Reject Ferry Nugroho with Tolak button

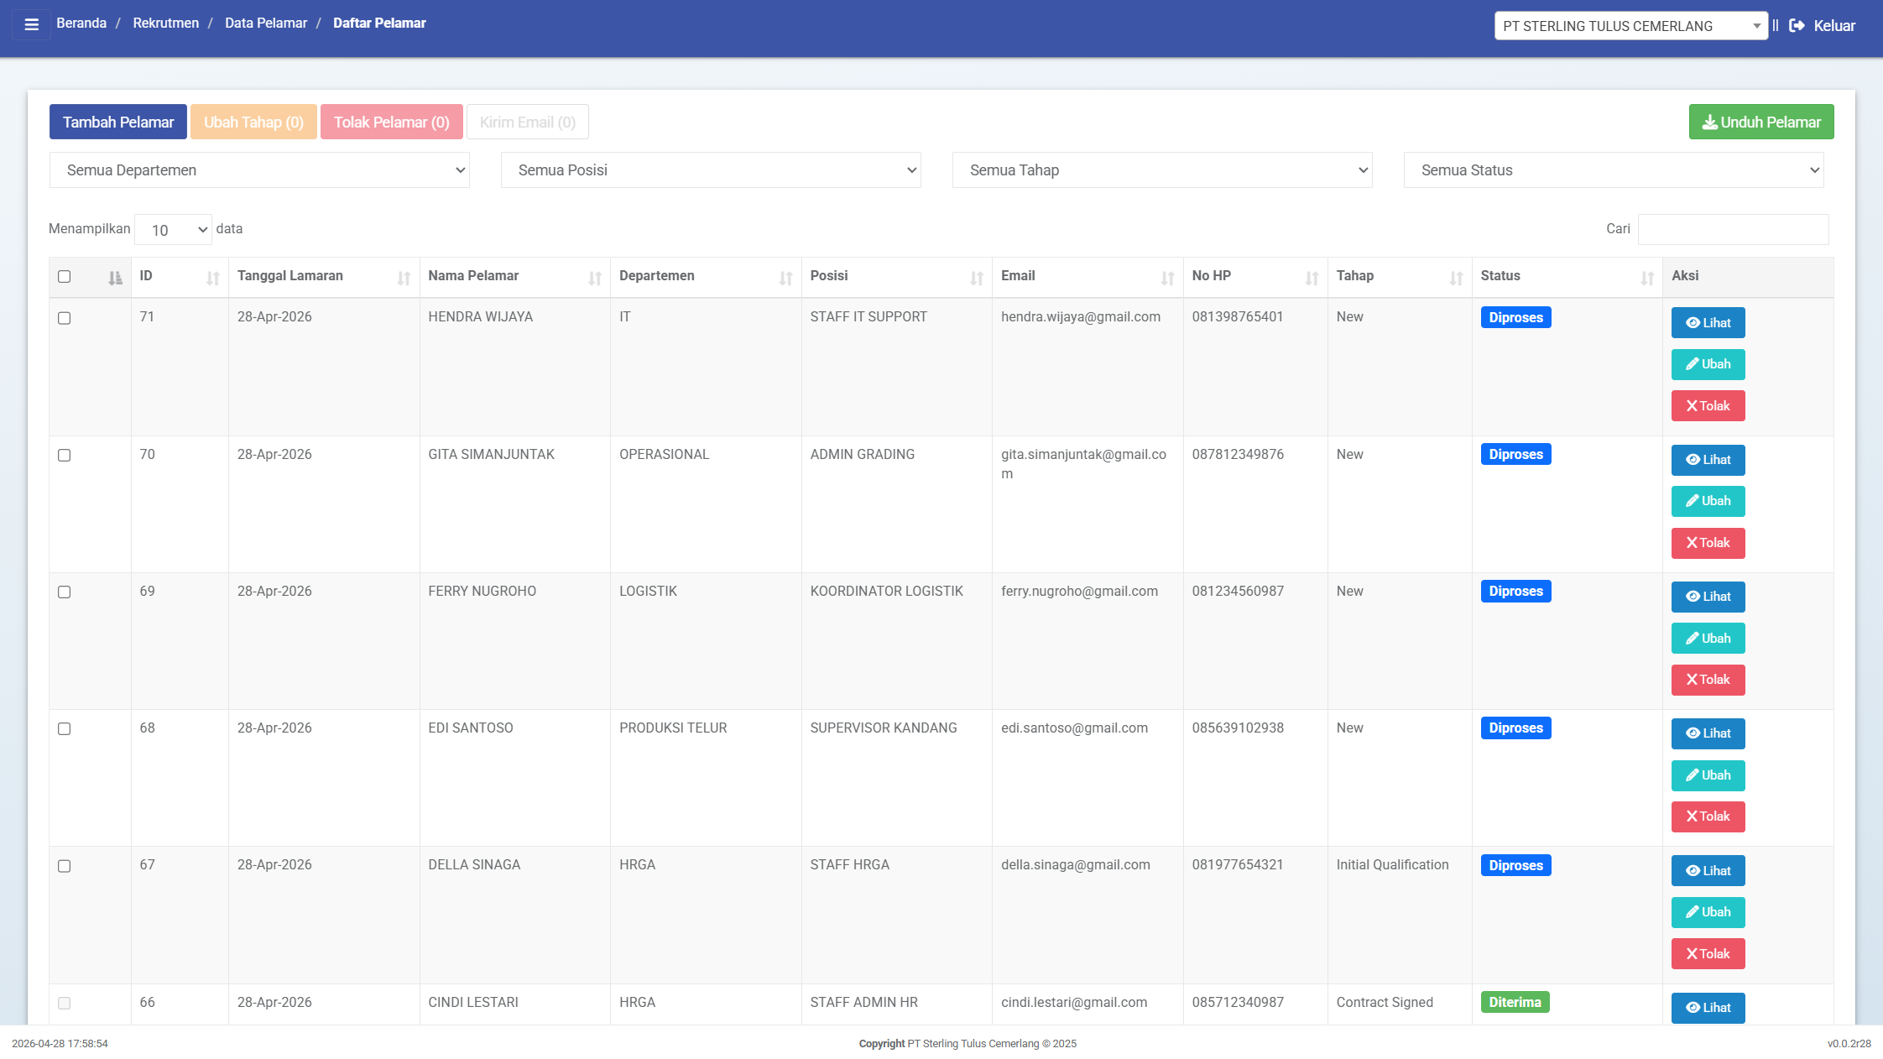pyautogui.click(x=1708, y=681)
